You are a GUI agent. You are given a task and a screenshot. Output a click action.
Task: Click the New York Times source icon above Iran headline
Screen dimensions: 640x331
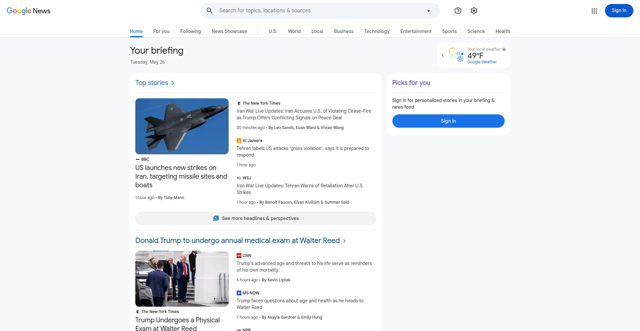pyautogui.click(x=239, y=103)
